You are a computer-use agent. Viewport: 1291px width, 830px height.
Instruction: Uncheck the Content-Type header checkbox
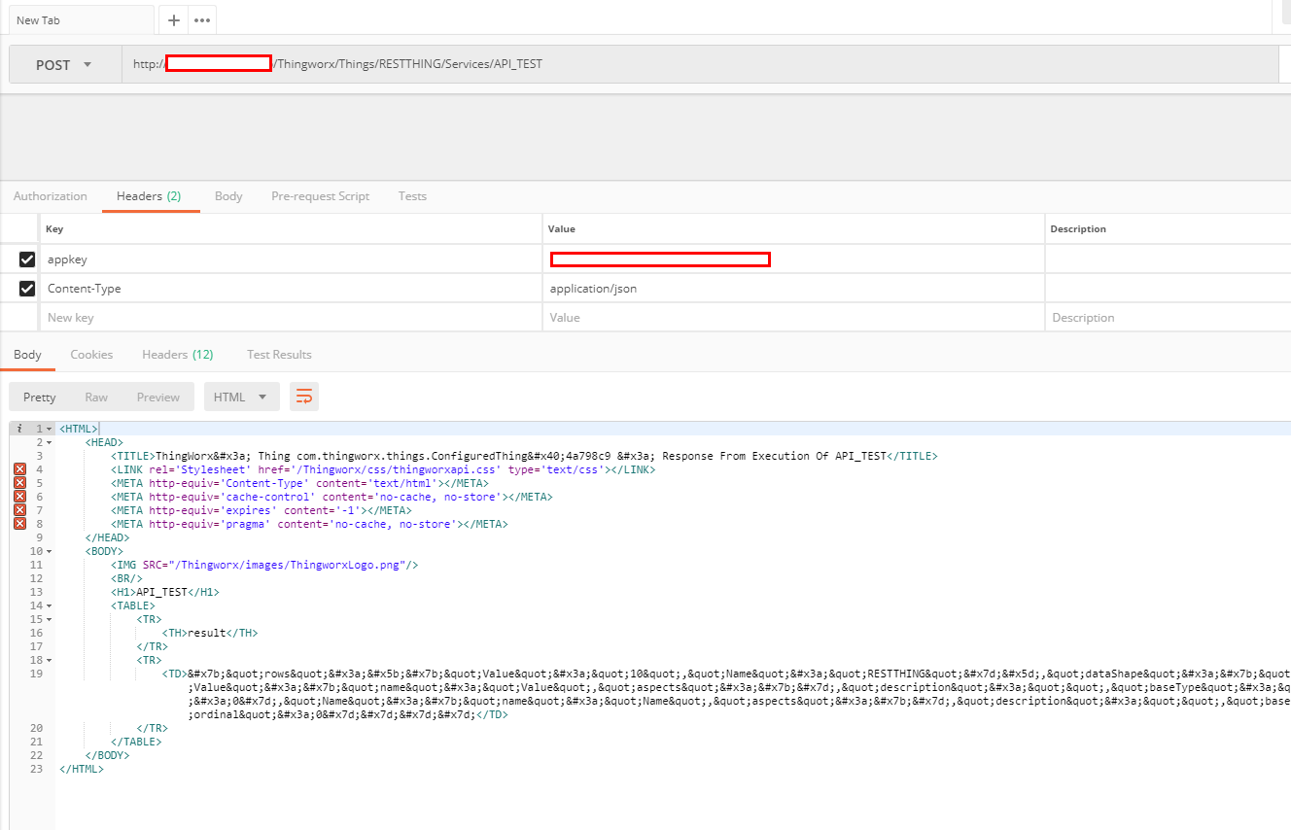tap(27, 289)
